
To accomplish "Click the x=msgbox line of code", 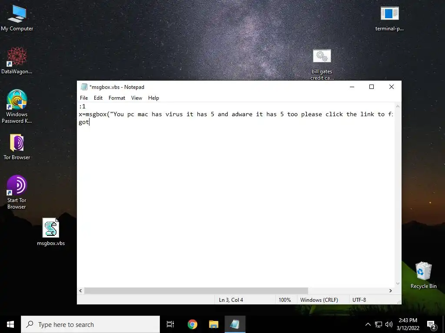I will (x=236, y=114).
